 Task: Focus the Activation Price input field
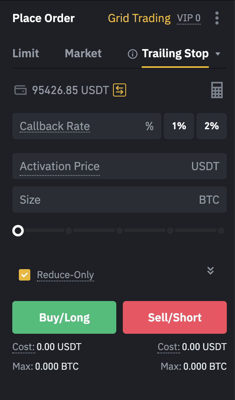(120, 166)
